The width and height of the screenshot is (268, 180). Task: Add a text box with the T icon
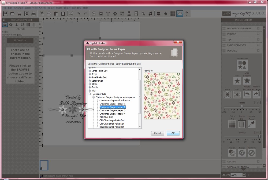click(x=108, y=14)
